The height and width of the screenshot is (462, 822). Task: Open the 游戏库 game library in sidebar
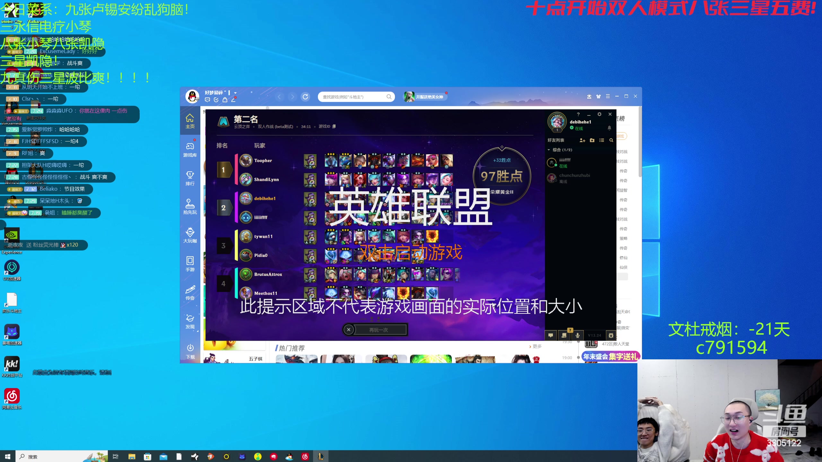coord(190,150)
